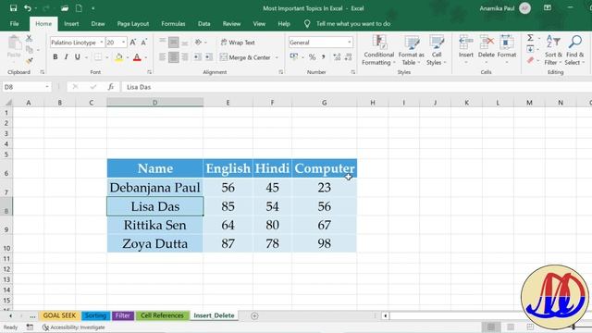This screenshot has height=333, width=592.
Task: Decrease font size with the small A icon
Action: [x=144, y=43]
